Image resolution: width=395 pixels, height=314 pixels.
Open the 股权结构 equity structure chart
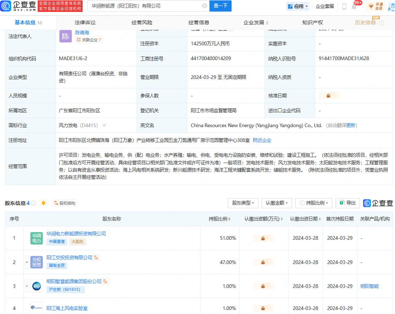(65, 203)
